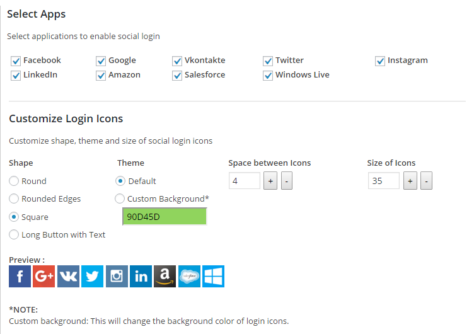Click the Amazon preview icon
Viewport: 474px width, 334px height.
point(165,277)
